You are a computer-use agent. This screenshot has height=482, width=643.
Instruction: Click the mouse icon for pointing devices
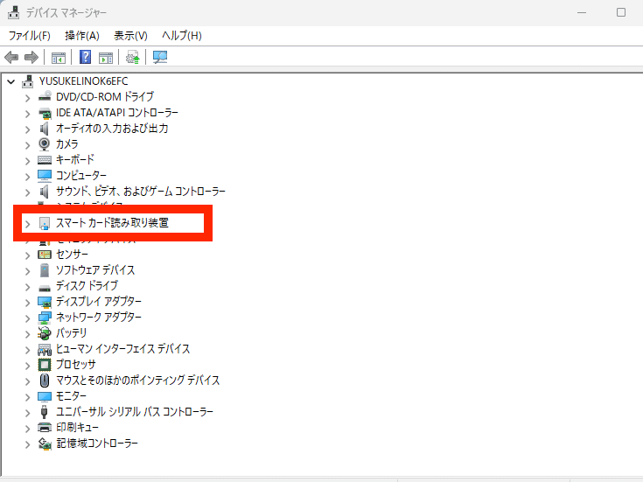click(x=45, y=381)
